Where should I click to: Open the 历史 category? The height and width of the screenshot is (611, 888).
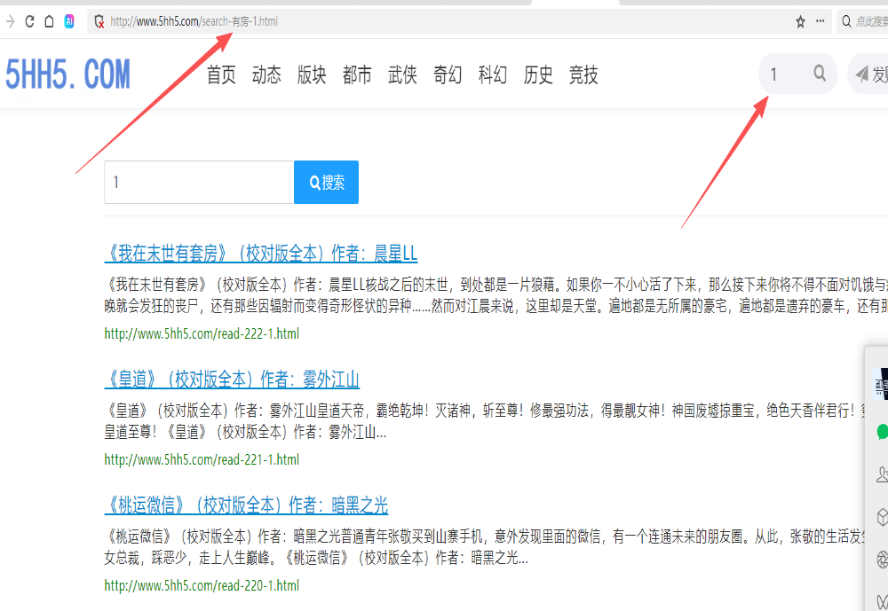(538, 75)
